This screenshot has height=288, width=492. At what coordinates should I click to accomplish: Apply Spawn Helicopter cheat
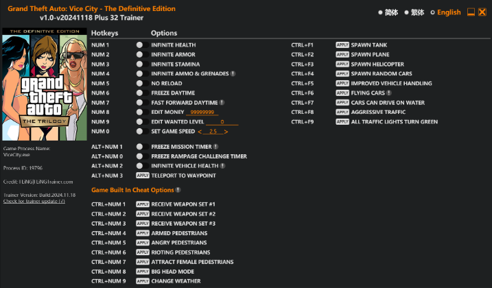342,64
